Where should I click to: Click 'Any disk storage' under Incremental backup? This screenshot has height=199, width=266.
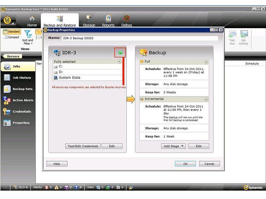tap(176, 128)
